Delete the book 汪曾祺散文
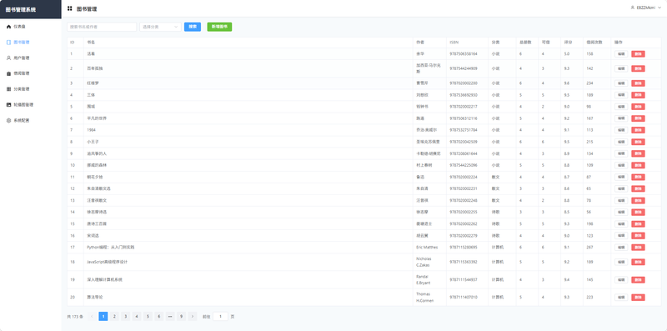The width and height of the screenshot is (667, 331). 638,200
